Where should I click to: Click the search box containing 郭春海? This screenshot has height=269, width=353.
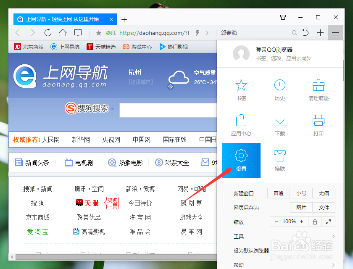click(x=255, y=33)
